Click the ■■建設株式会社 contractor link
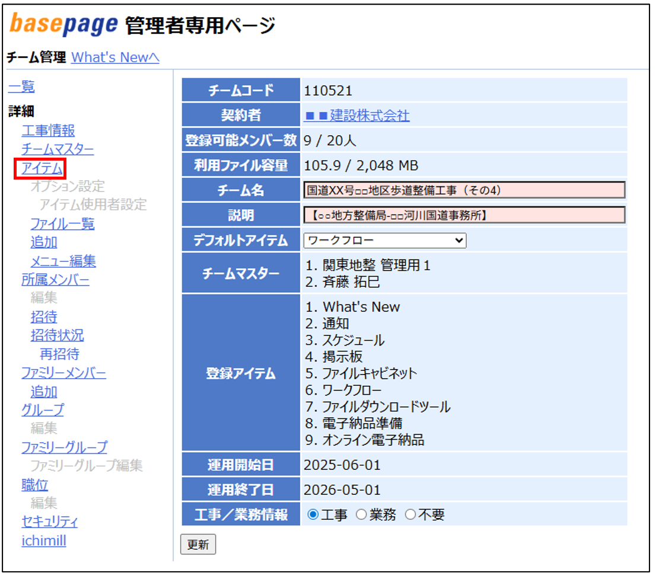 [x=357, y=116]
